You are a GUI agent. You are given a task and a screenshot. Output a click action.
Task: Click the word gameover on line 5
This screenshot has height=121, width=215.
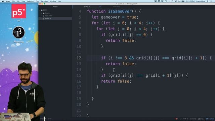(x=110, y=17)
